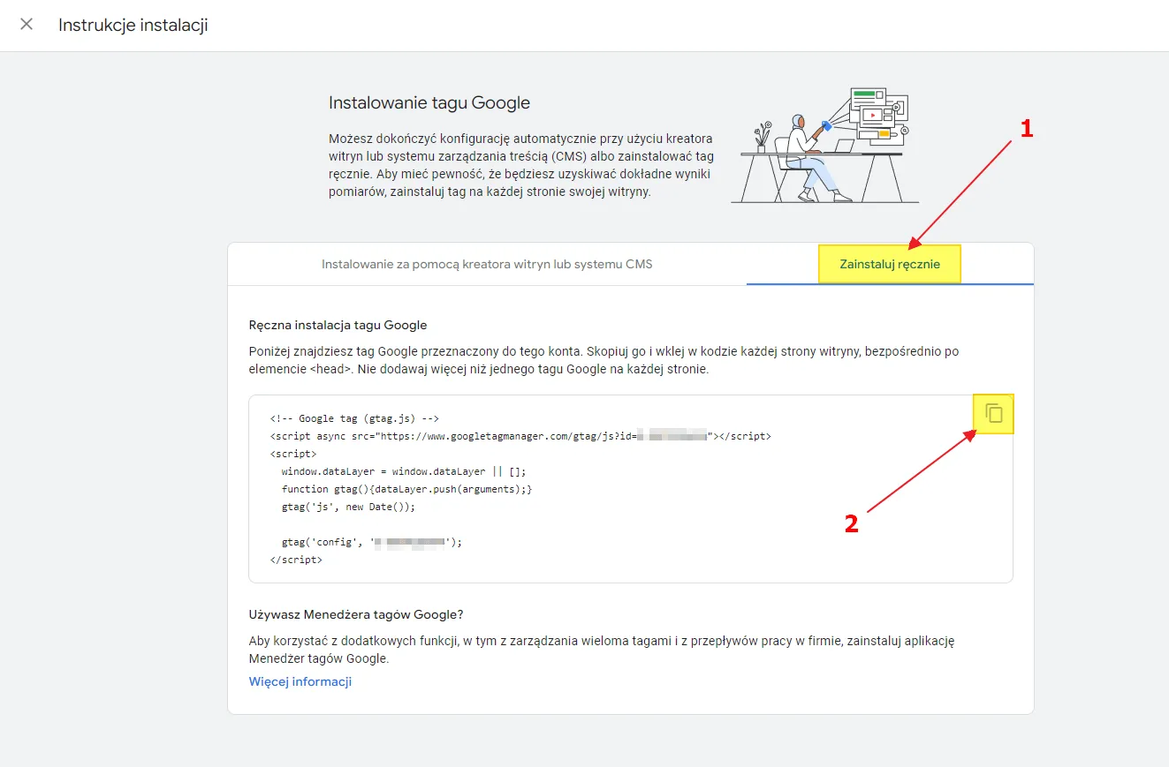The height and width of the screenshot is (767, 1169).
Task: Click intro paragraph starting 'Możesz dokończyć konfigurację'
Action: click(520, 165)
